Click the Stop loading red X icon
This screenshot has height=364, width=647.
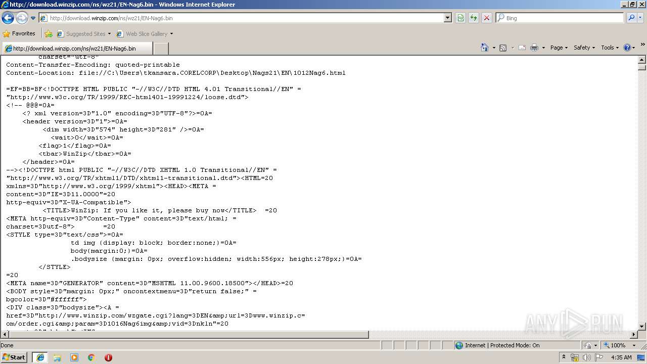click(x=487, y=18)
